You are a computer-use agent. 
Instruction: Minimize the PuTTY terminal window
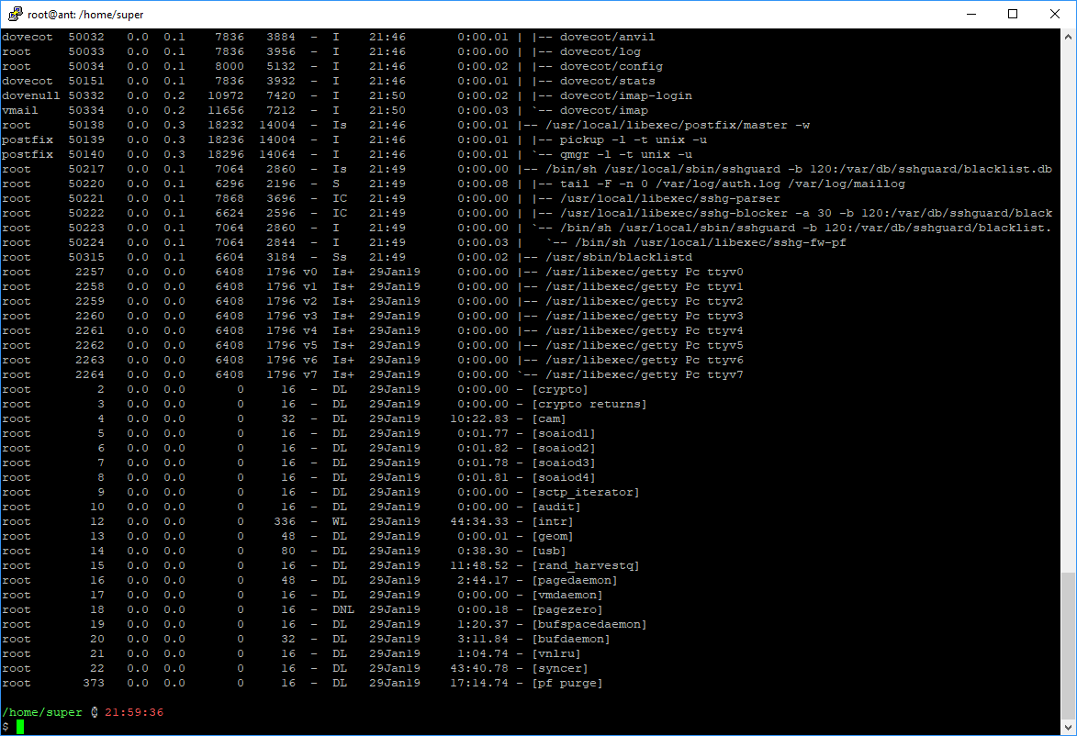click(970, 14)
